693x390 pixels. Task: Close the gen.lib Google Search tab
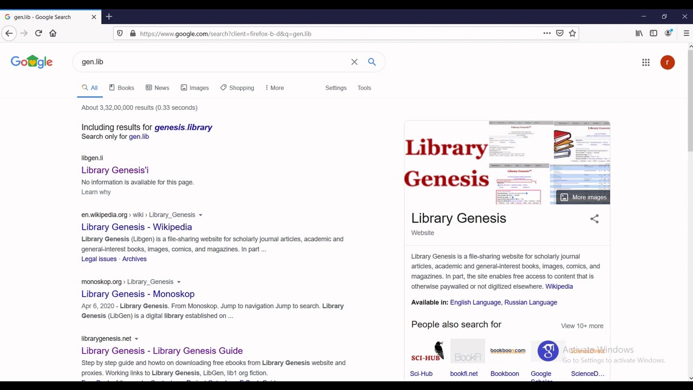(94, 17)
